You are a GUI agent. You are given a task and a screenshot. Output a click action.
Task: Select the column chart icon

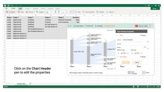point(47,12)
